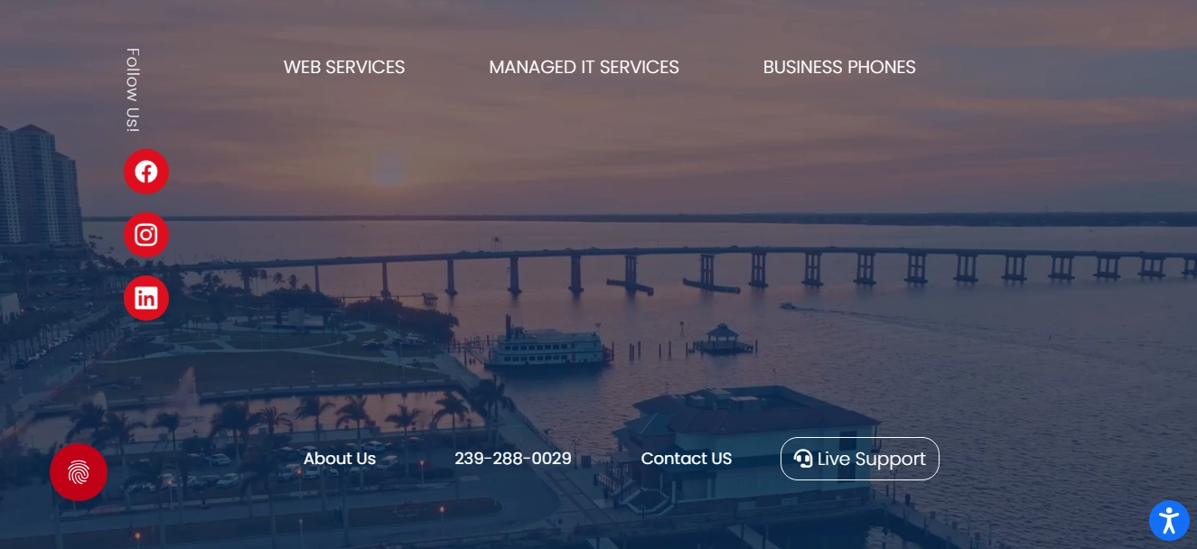The height and width of the screenshot is (549, 1197).
Task: Click the 239-288-0029 phone number
Action: [513, 459]
